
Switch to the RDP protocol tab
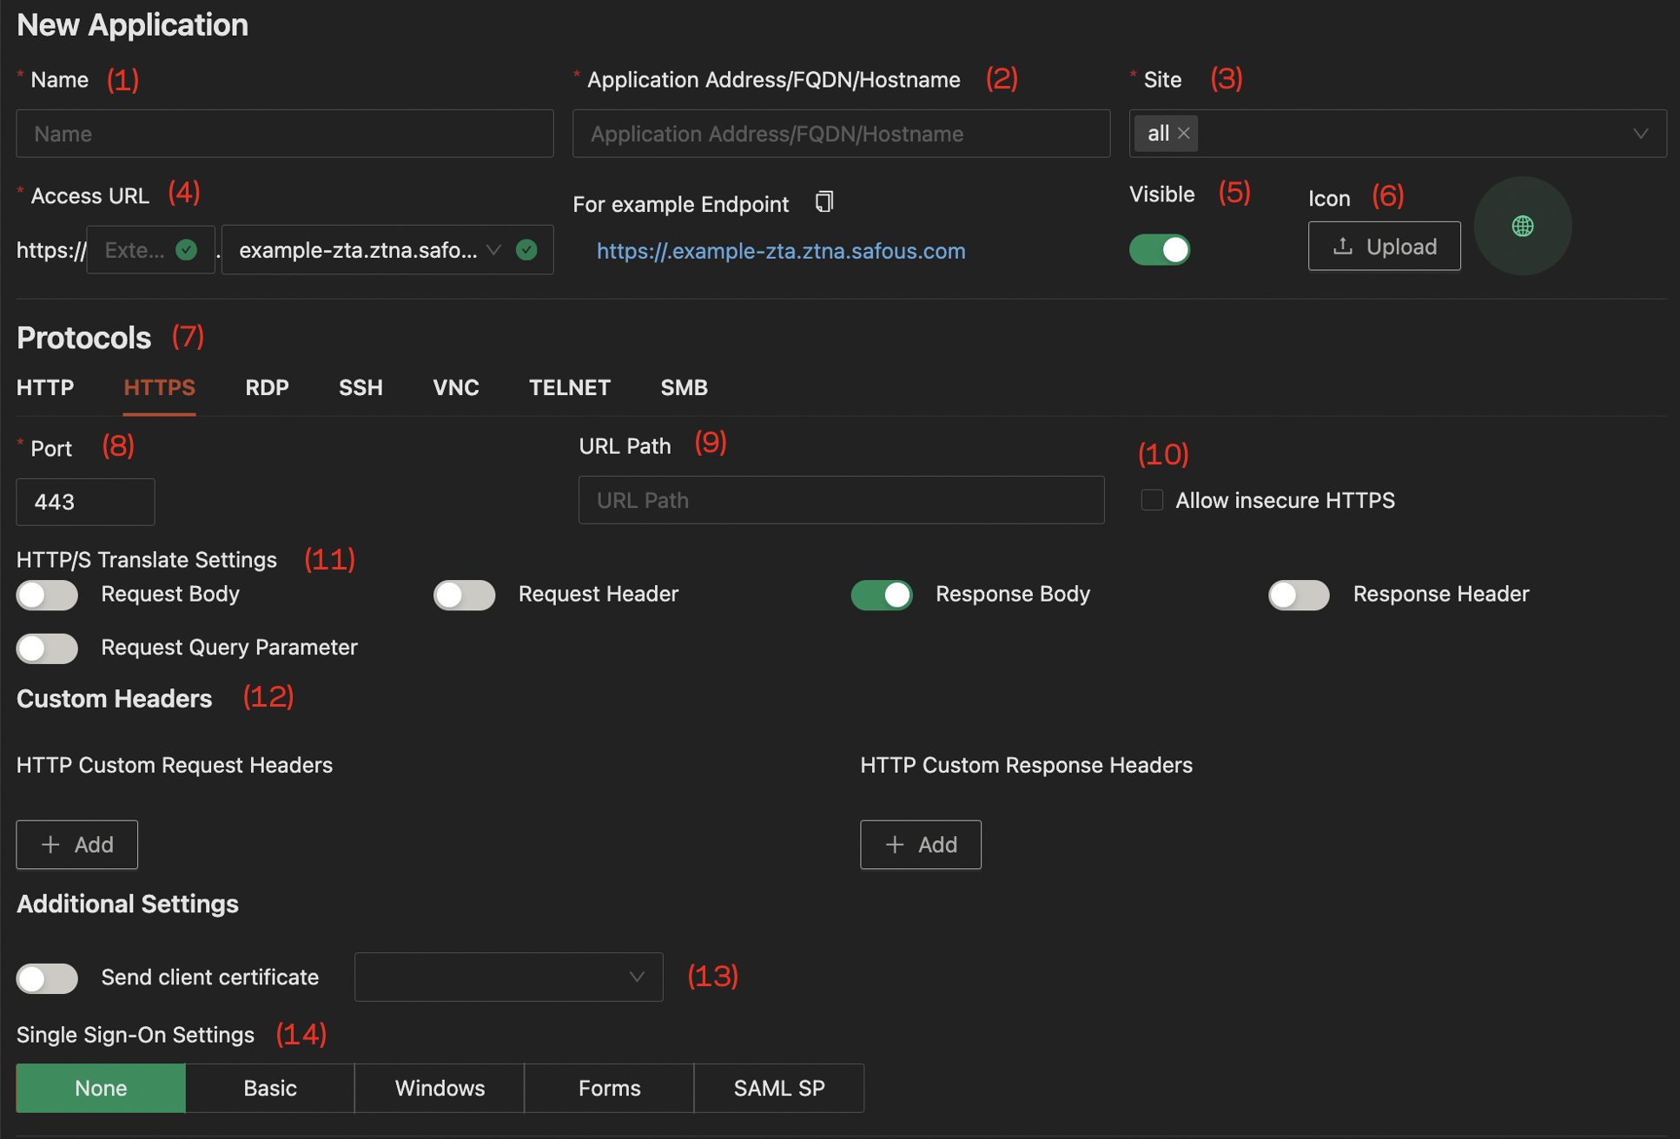click(267, 387)
